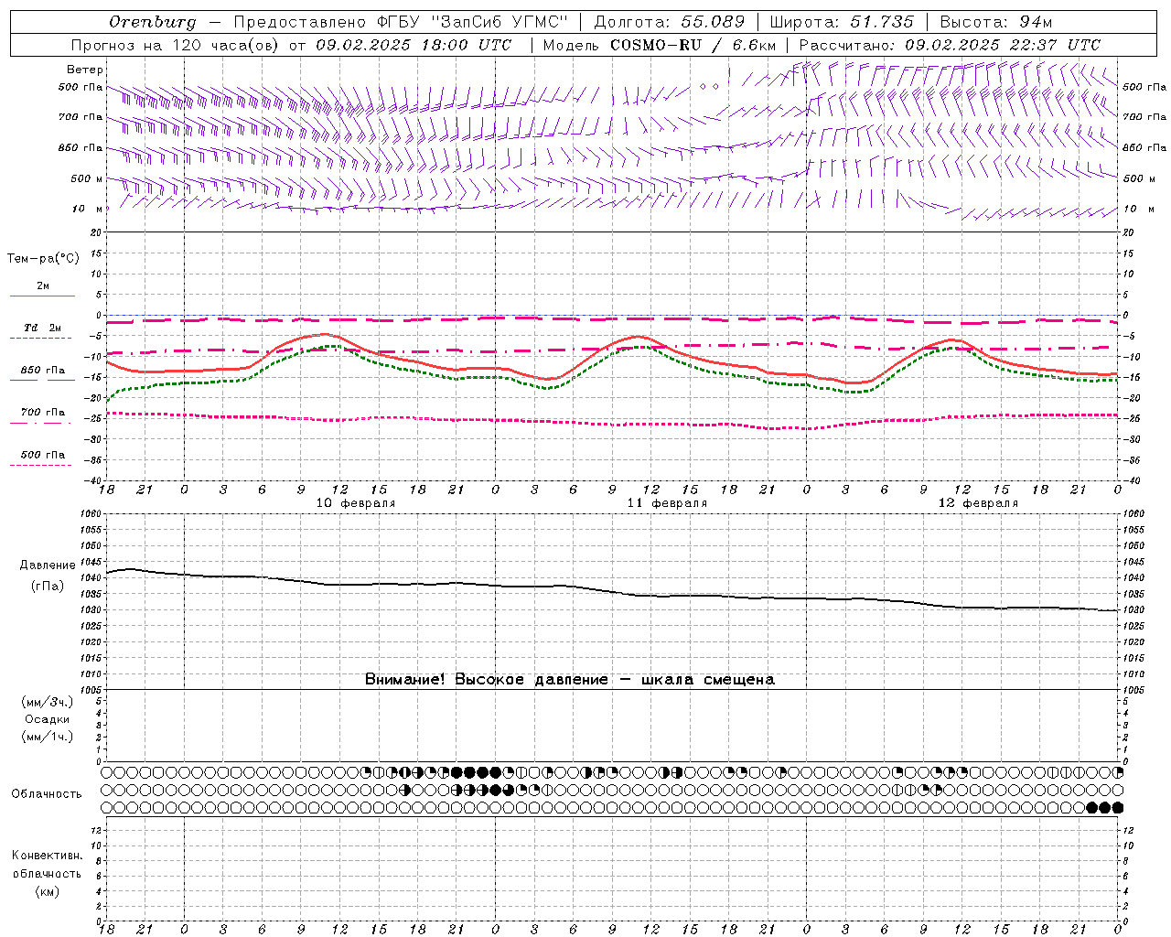The height and width of the screenshot is (937, 1171).
Task: Click the "700 гПа" temperature legend label
Action: (42, 413)
